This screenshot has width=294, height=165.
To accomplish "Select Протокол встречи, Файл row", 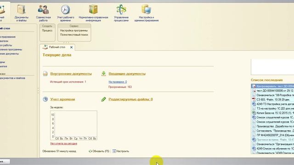I will click(x=272, y=139).
